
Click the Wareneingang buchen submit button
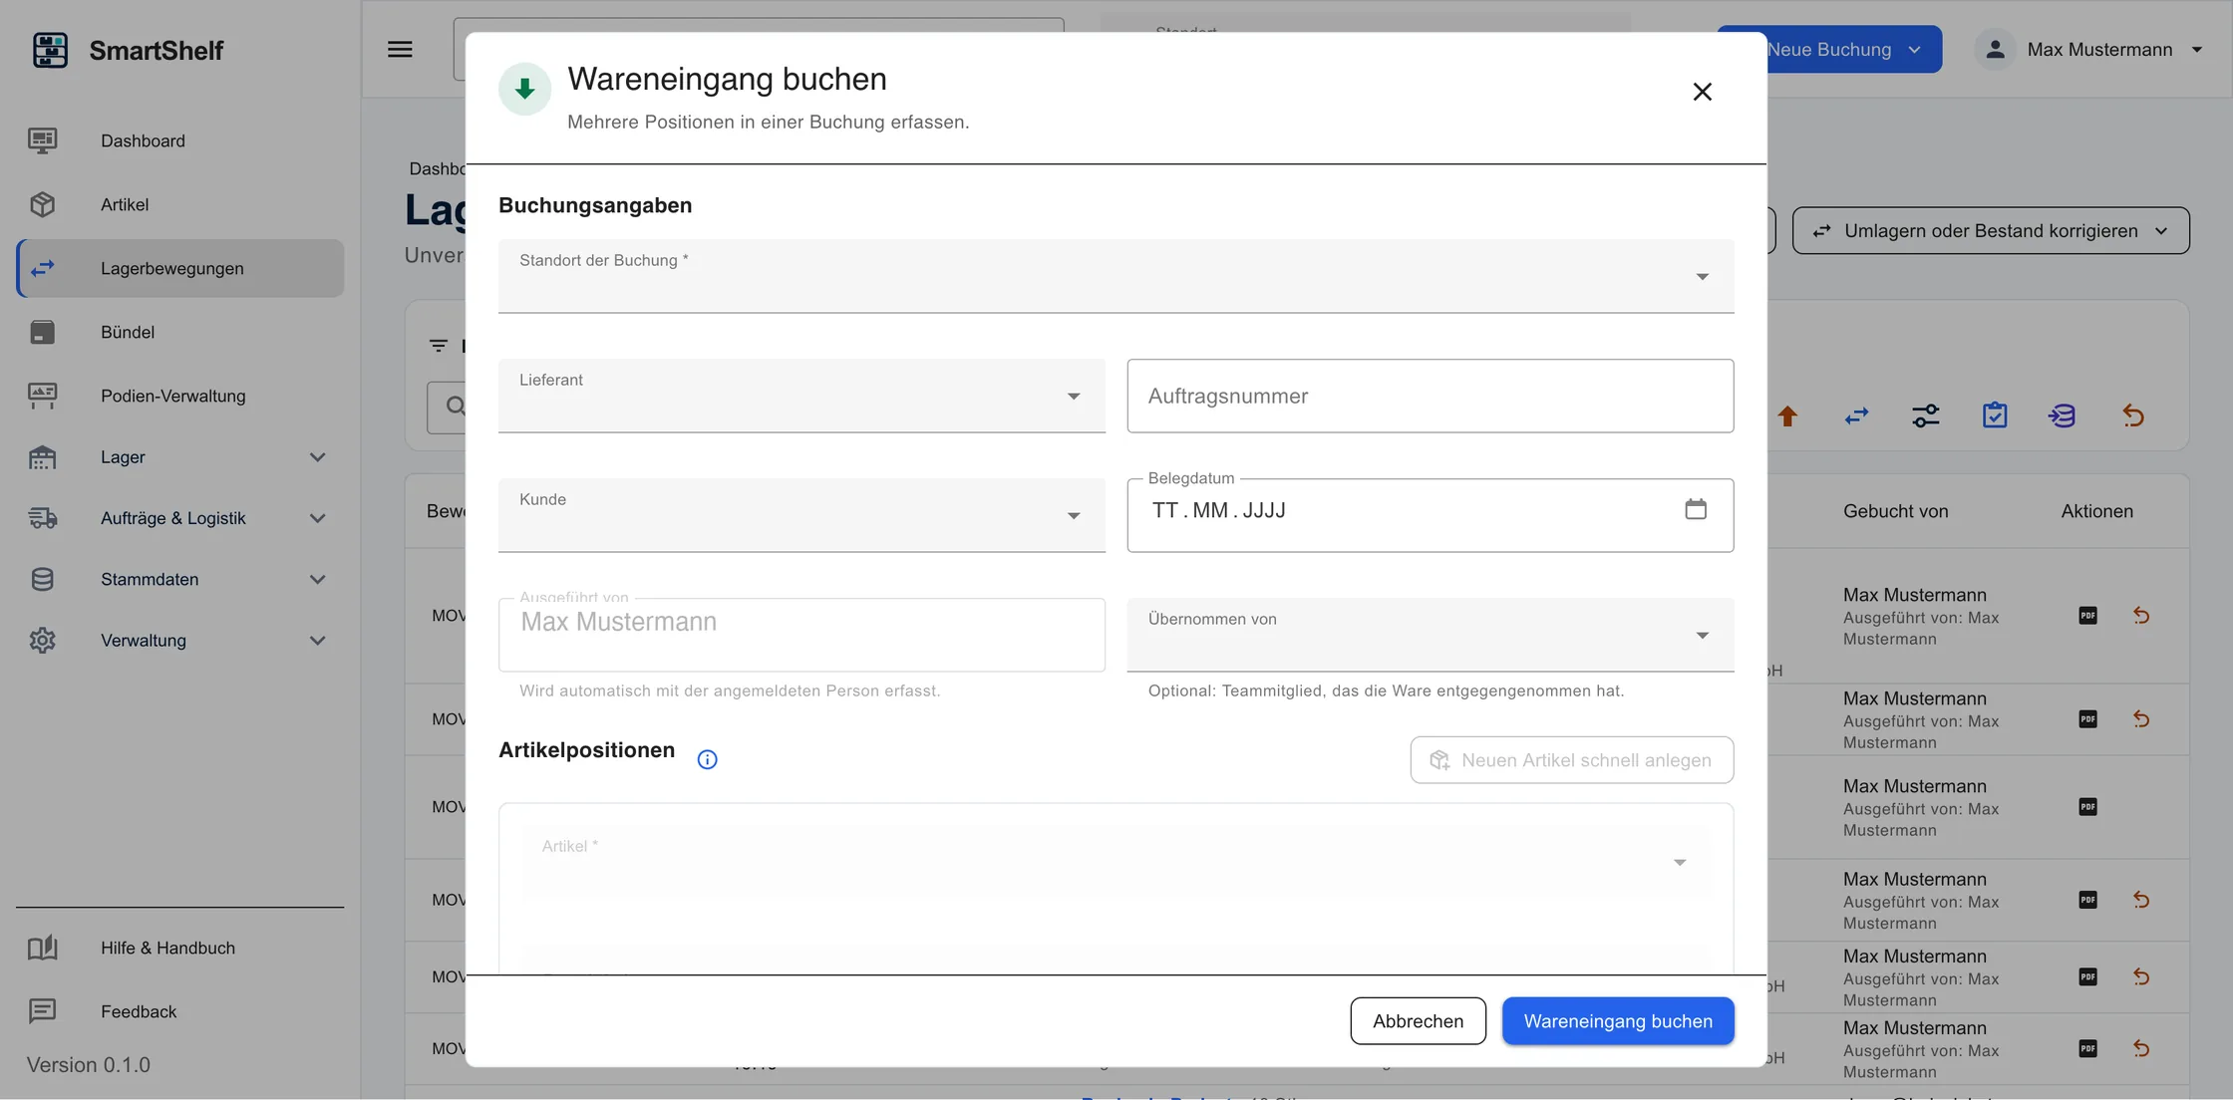[1618, 1020]
